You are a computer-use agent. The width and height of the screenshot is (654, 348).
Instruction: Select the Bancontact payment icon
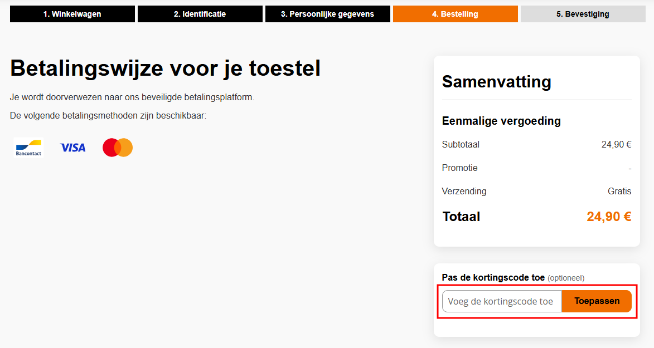click(x=28, y=147)
